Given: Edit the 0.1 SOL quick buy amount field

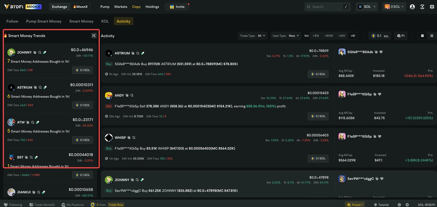Looking at the screenshot, I should click(x=379, y=36).
